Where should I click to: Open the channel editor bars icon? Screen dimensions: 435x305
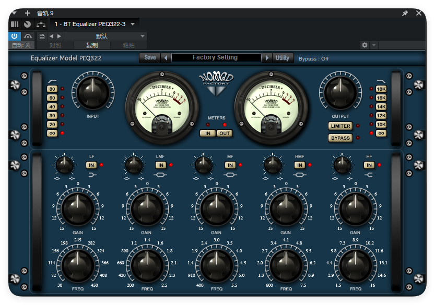(15, 24)
